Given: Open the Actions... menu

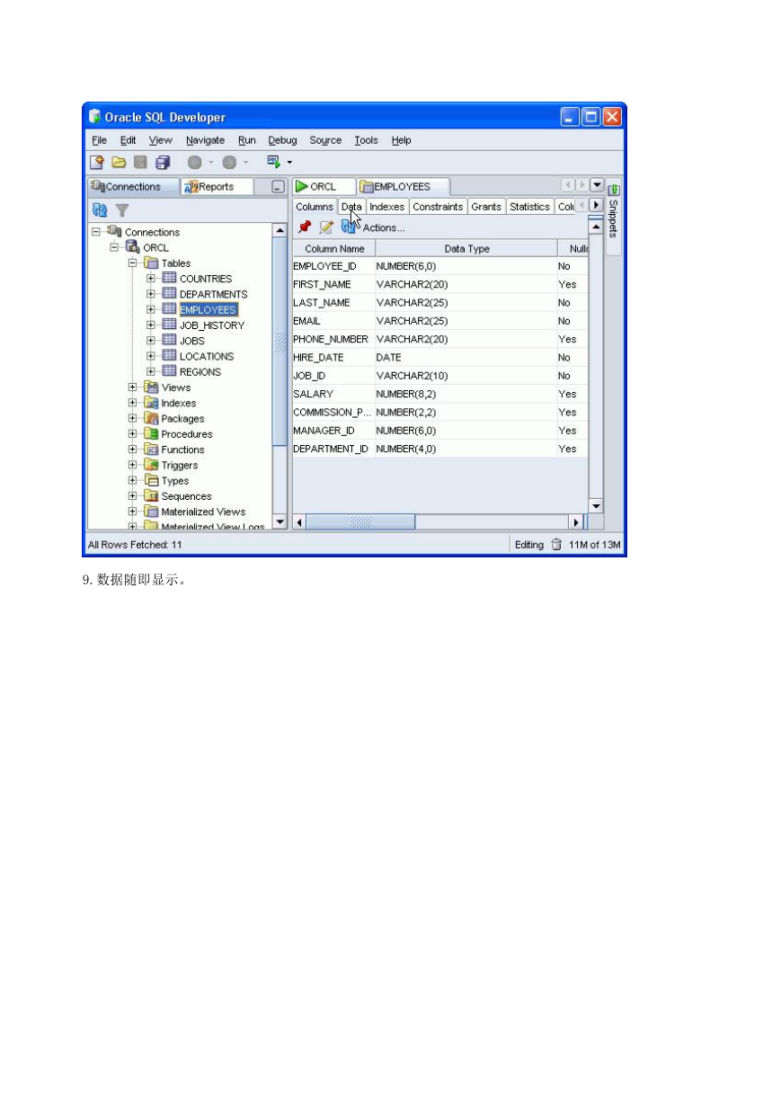Looking at the screenshot, I should point(384,228).
